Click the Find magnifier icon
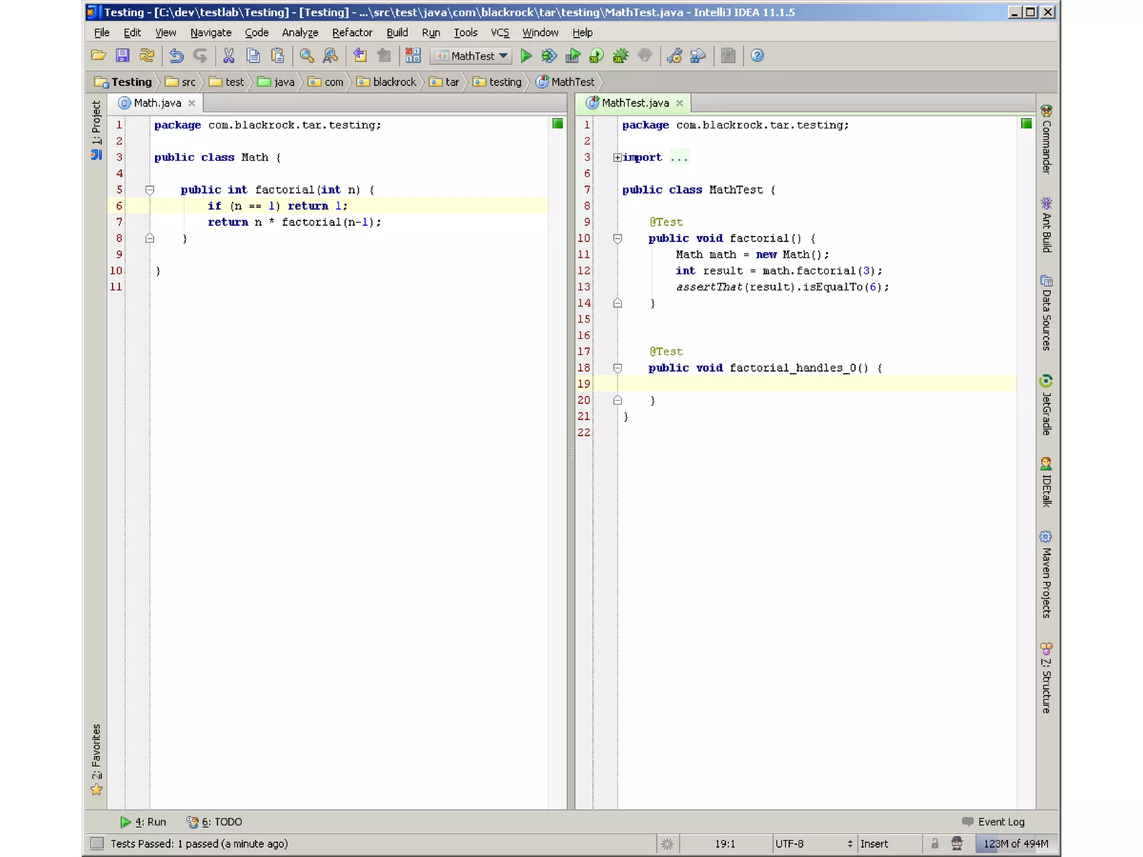This screenshot has width=1143, height=857. (306, 56)
